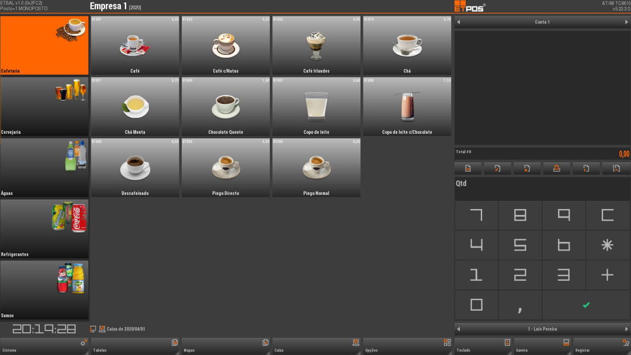Open Sistema with the gear icon
631x355 pixels.
pos(44,346)
